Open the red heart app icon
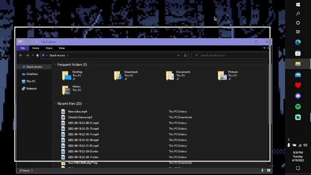 point(298,86)
